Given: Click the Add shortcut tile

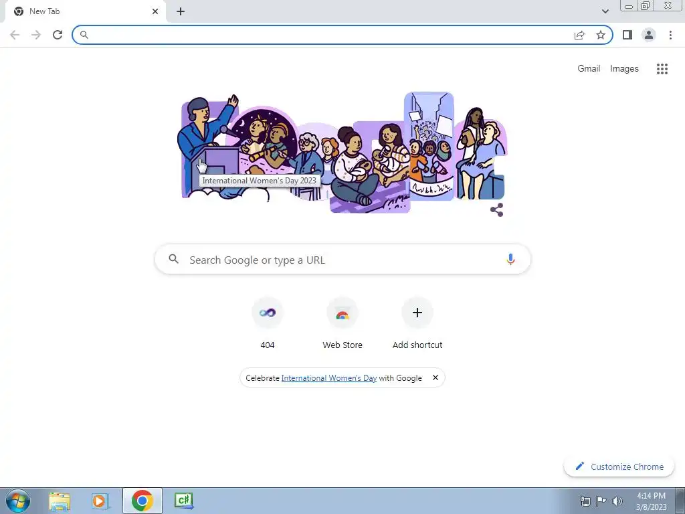Looking at the screenshot, I should tap(417, 323).
